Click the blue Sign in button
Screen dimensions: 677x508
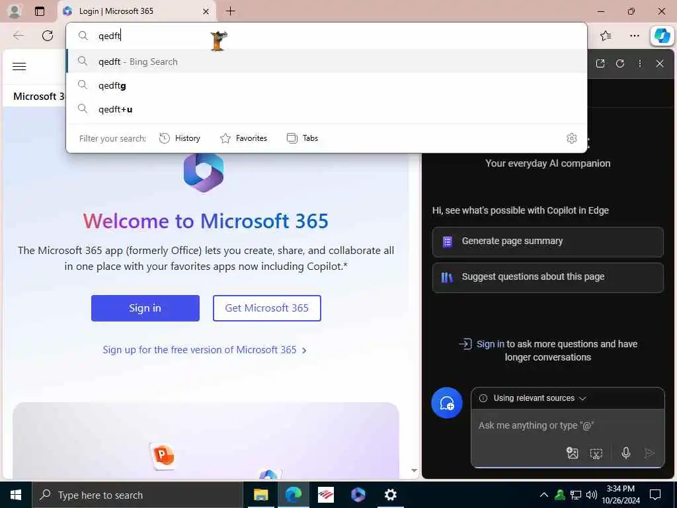click(145, 308)
